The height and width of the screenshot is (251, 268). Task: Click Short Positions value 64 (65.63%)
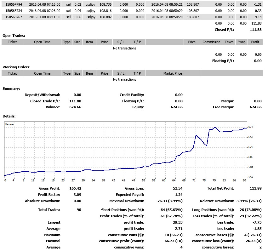(x=171, y=210)
